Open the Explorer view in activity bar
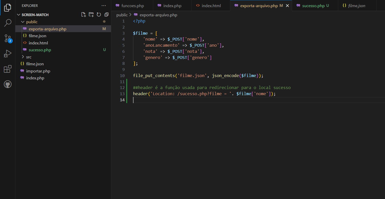385x199 pixels. click(x=8, y=8)
